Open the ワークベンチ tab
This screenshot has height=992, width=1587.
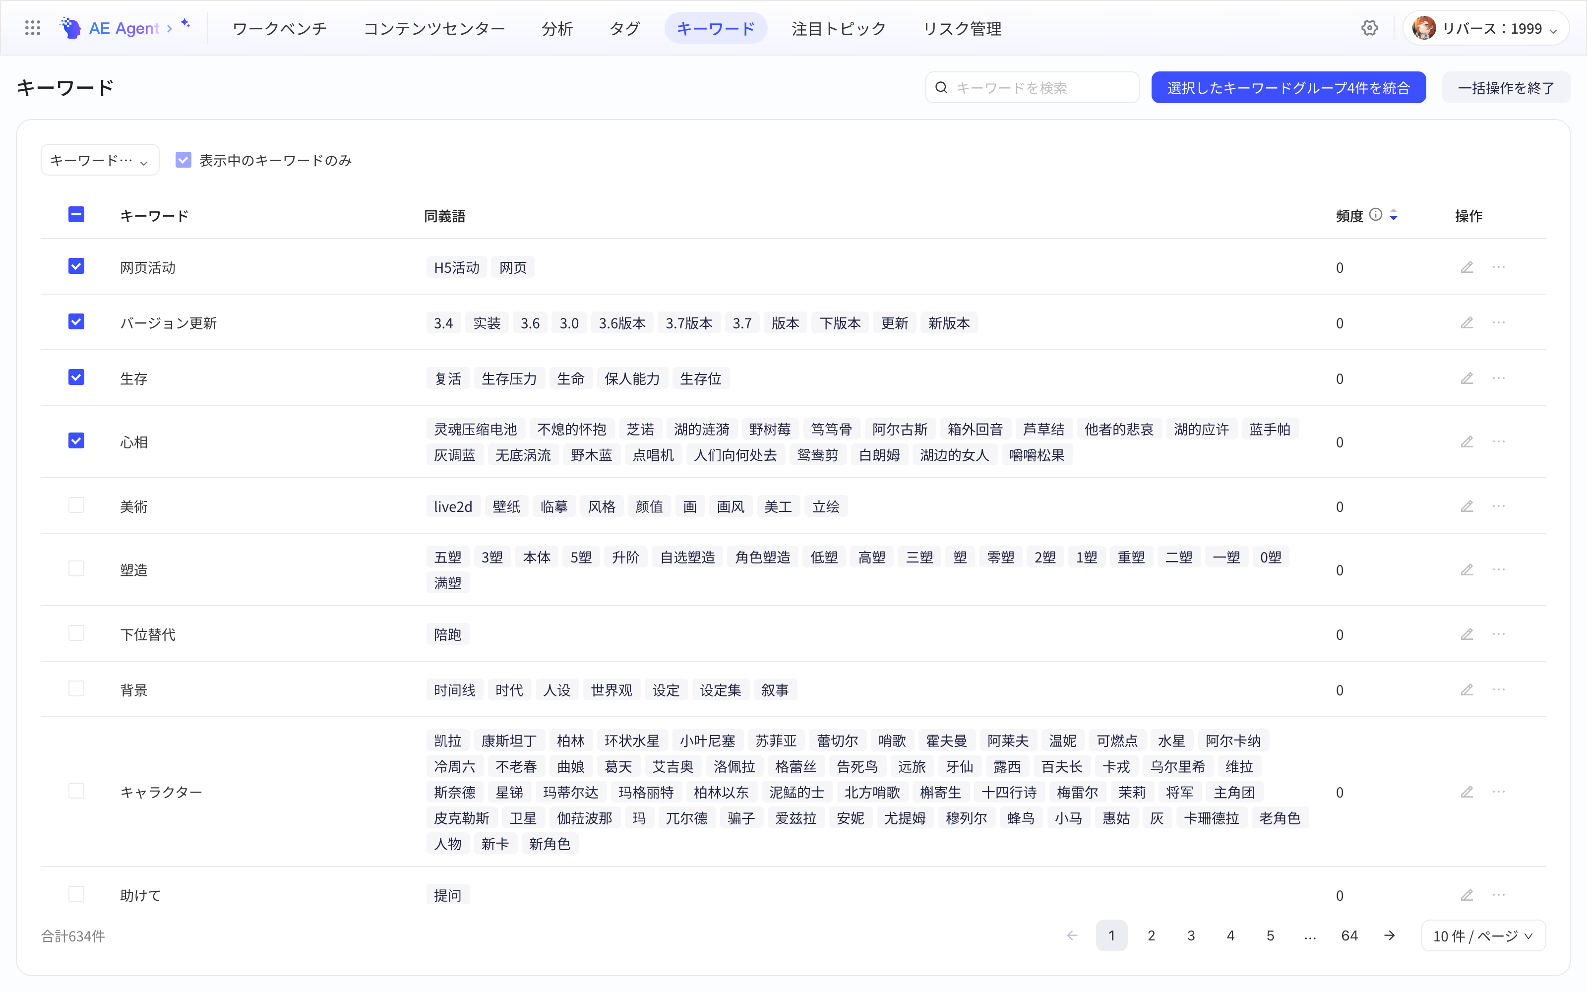point(279,28)
